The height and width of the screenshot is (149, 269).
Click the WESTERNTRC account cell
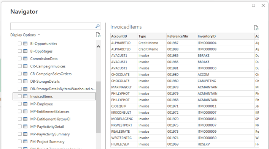(124, 138)
